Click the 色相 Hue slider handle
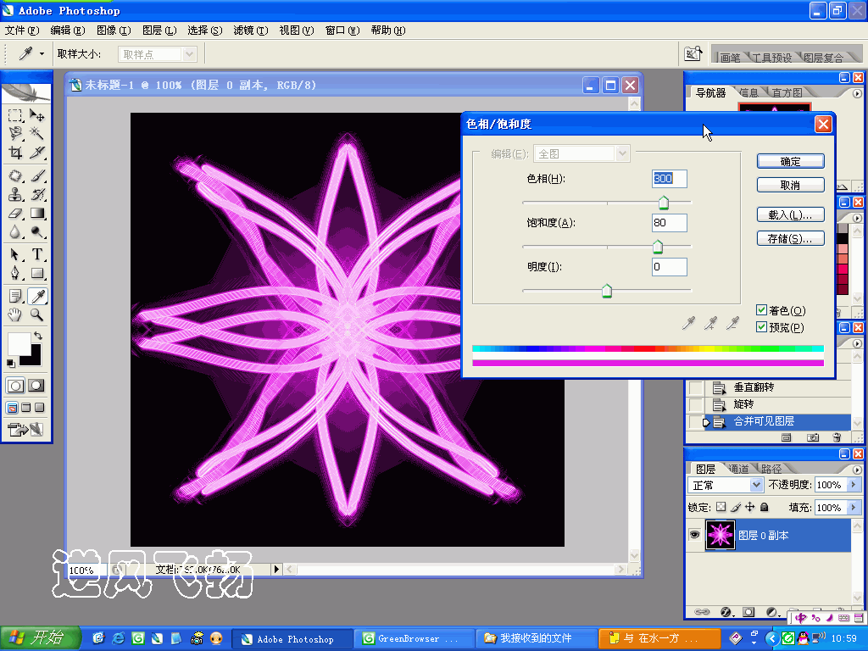 (663, 203)
